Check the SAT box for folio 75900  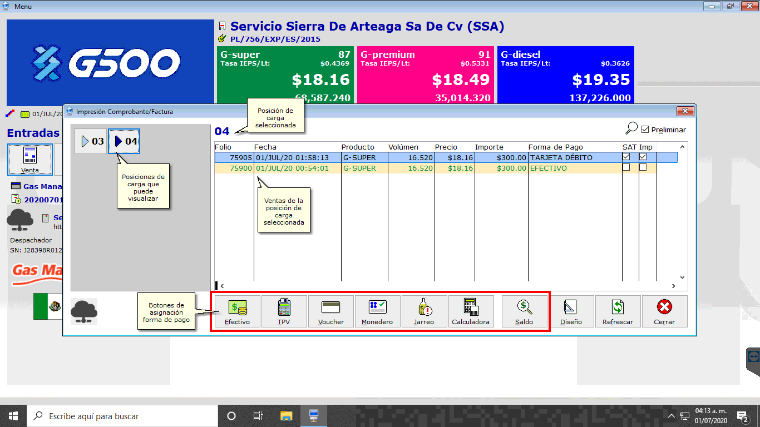626,168
